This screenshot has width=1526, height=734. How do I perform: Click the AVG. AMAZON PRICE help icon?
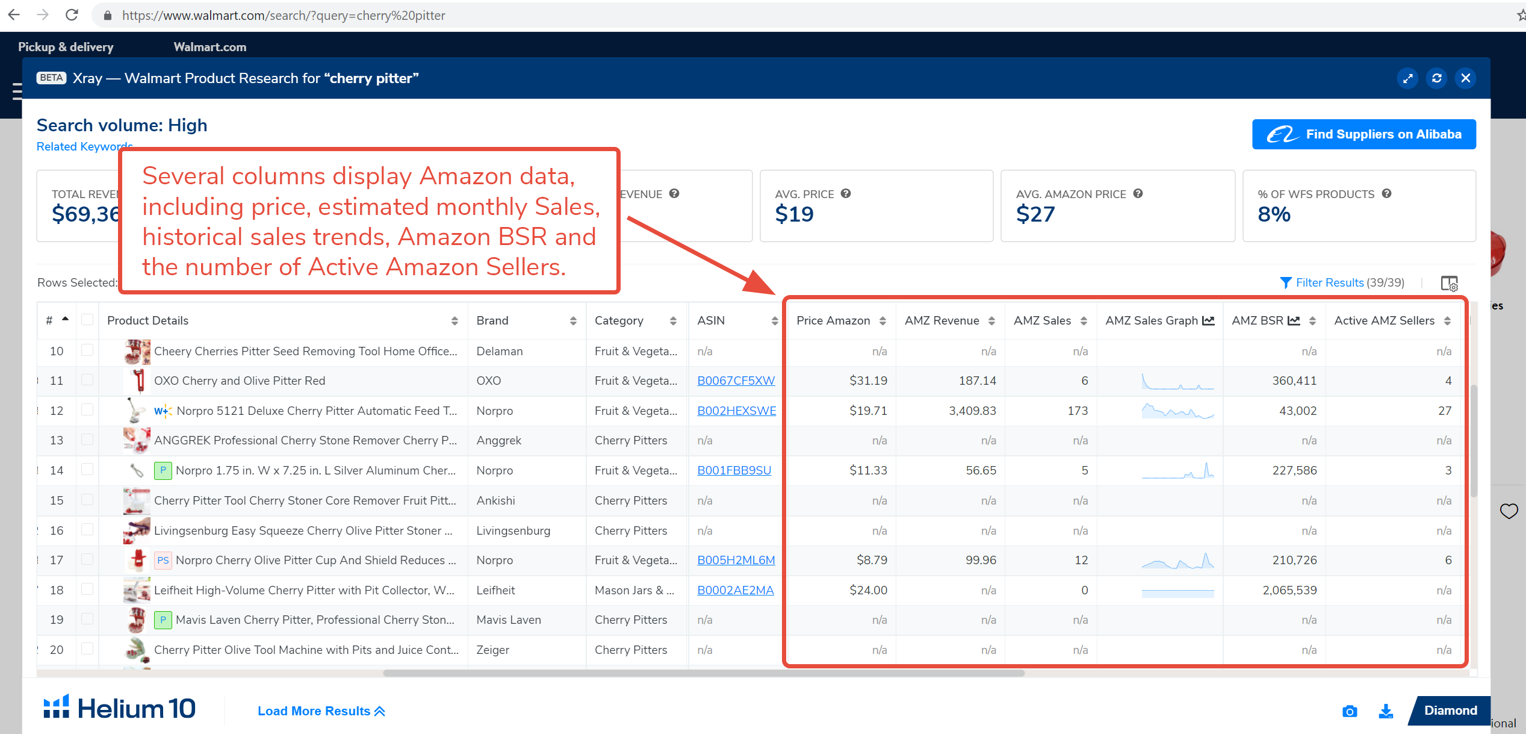[1138, 194]
